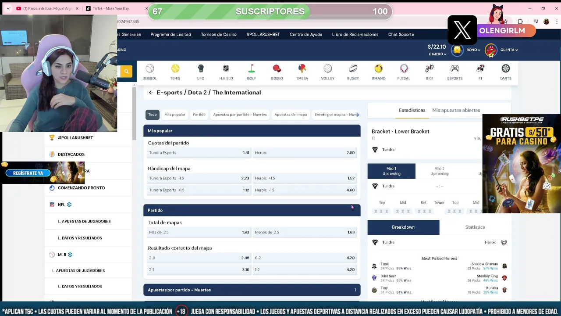Expand the Cajero dropdown
This screenshot has height=316, width=561.
(437, 54)
